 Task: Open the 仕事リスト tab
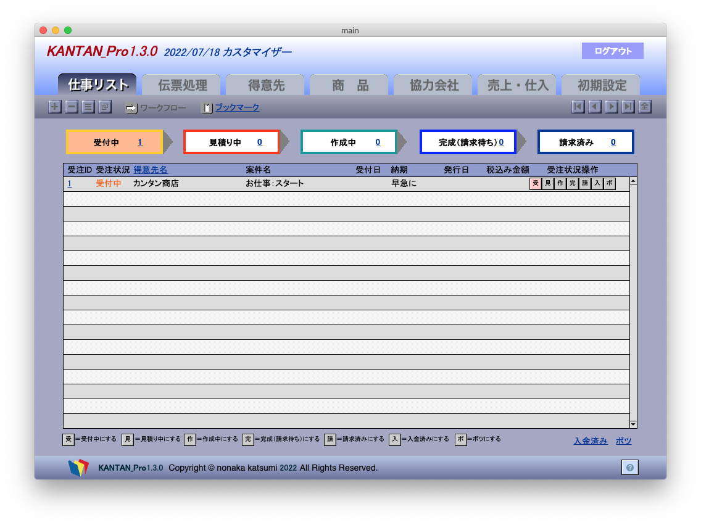pyautogui.click(x=97, y=85)
